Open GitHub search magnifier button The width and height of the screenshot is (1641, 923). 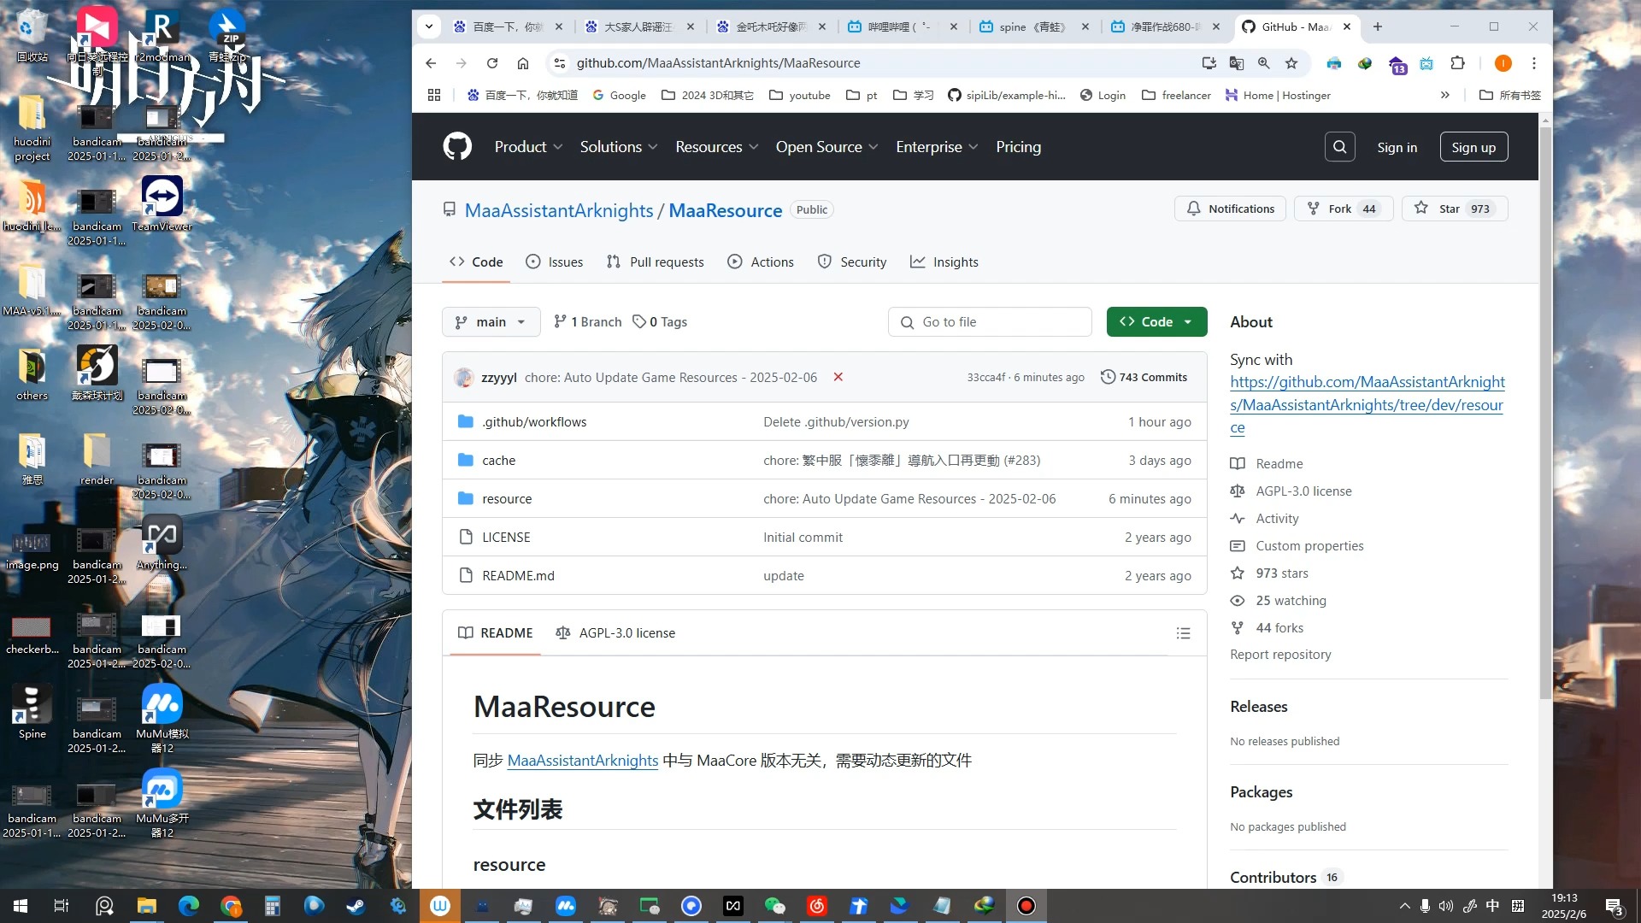pyautogui.click(x=1339, y=147)
